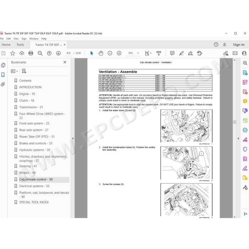Open bookmark options list dropdown
Image resolution: width=249 pixels, height=249 pixels.
(15, 71)
